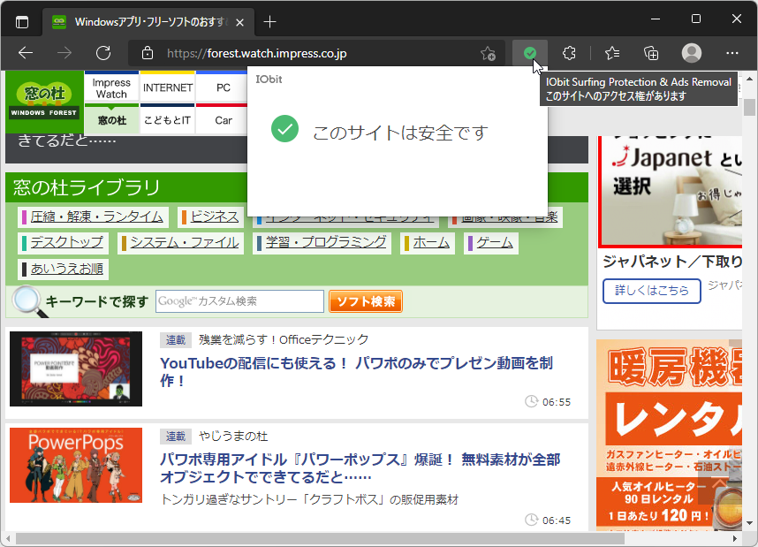The height and width of the screenshot is (547, 758).
Task: Click inside the Google カスタム検索 search box
Action: click(x=239, y=300)
